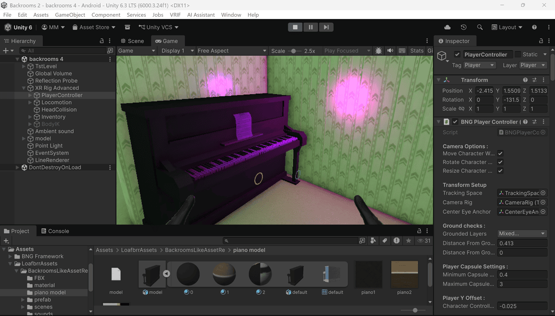Image resolution: width=555 pixels, height=316 pixels.
Task: Open BNG Player Controller help icon
Action: click(x=525, y=122)
